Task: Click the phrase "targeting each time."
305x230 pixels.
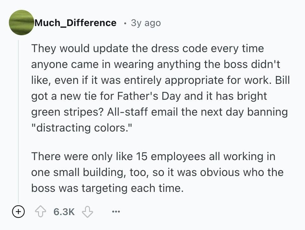Action: [133, 188]
